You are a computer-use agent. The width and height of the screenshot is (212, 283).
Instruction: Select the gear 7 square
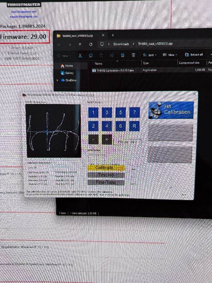[134, 113]
